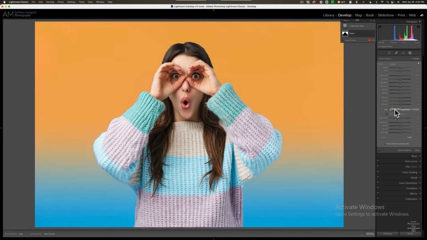Enable the Show Overlay checkbox
Viewport: 427px width, 240px height.
(x=343, y=40)
